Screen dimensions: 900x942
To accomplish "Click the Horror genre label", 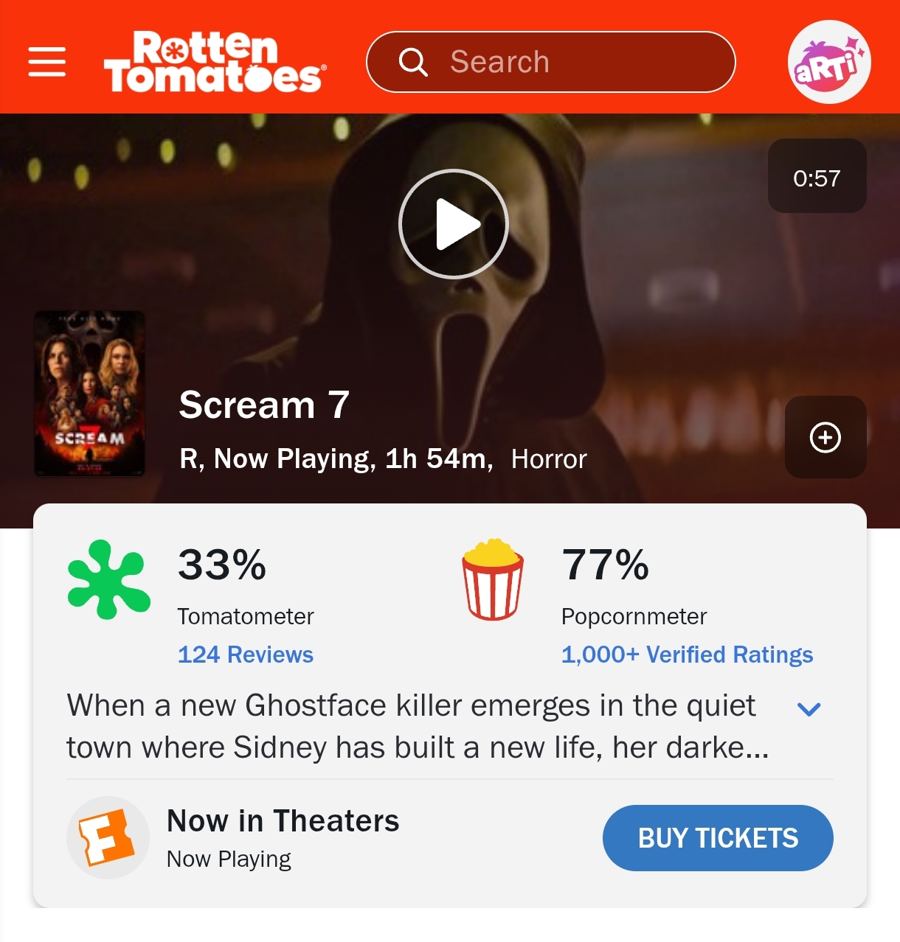I will click(549, 459).
